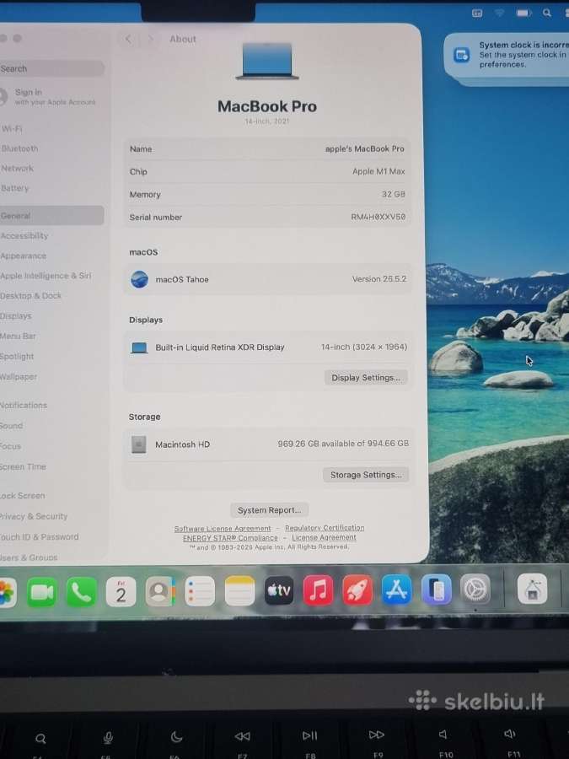The image size is (569, 759).
Task: Click the MacBook Pro image at top
Action: (x=267, y=61)
